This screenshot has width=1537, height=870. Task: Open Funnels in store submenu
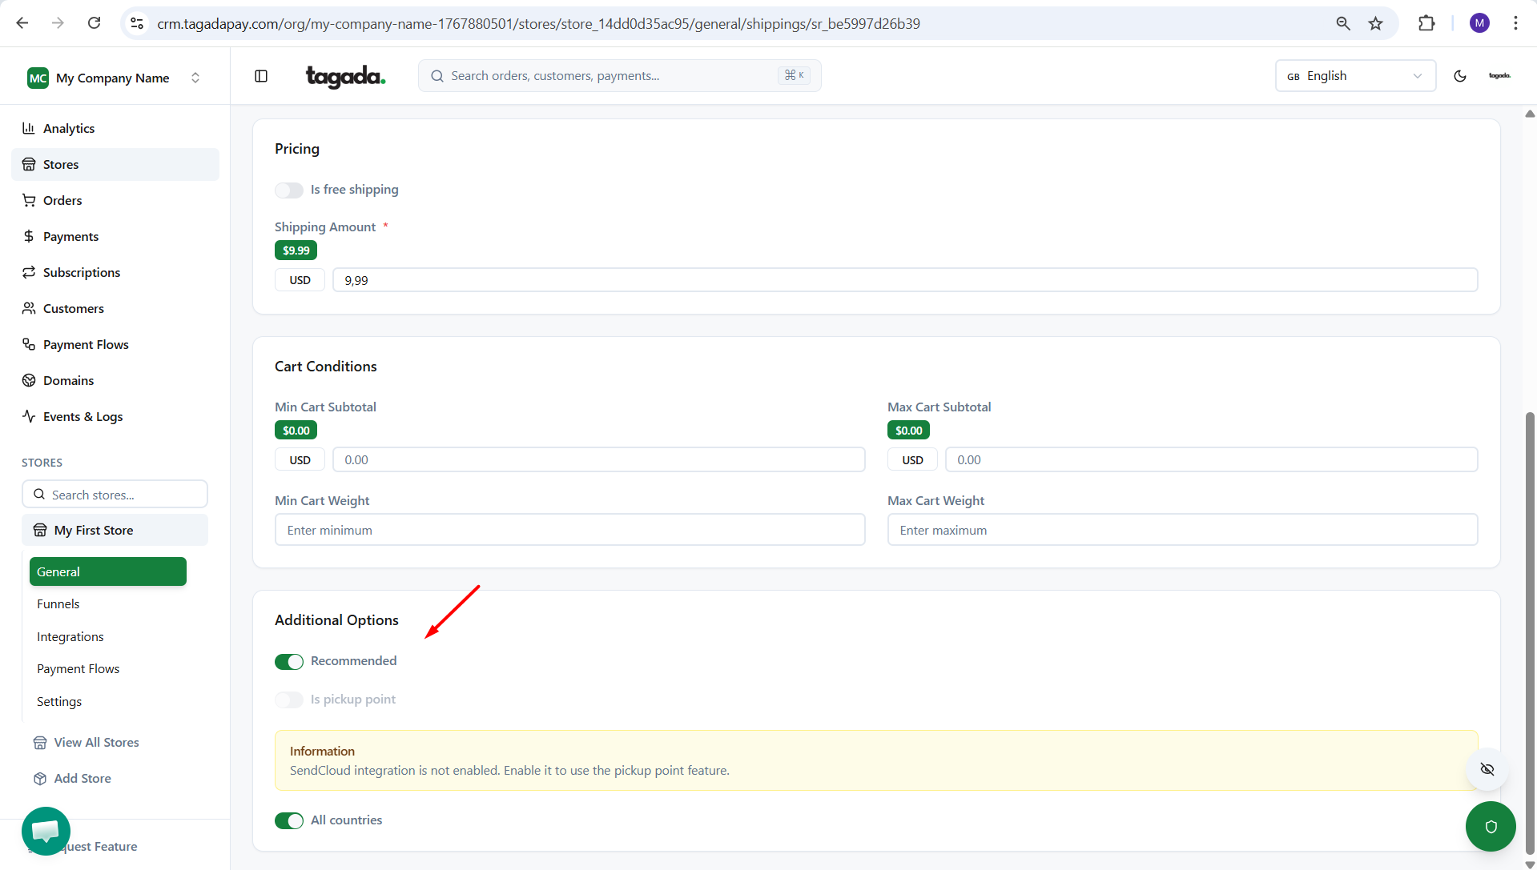[58, 604]
